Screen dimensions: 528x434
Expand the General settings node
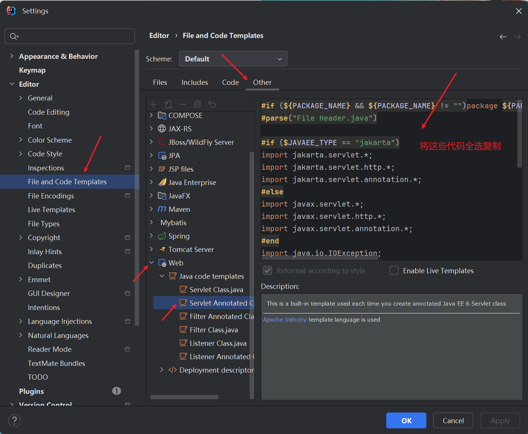click(21, 98)
